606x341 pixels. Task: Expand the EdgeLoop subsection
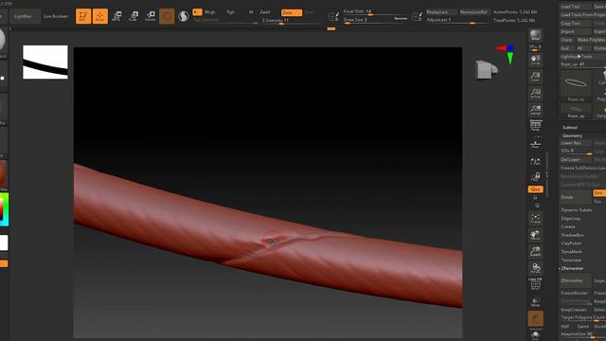click(570, 219)
